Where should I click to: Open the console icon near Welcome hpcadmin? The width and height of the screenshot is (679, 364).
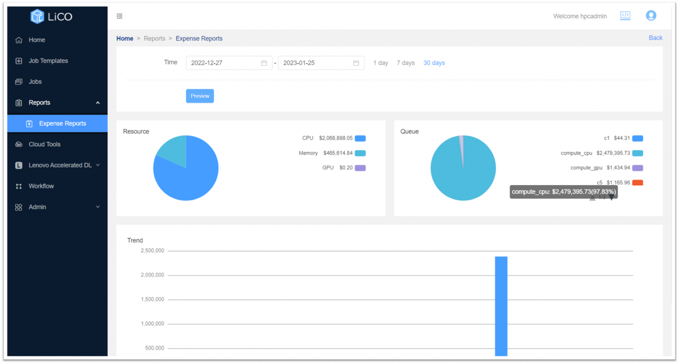click(x=625, y=16)
